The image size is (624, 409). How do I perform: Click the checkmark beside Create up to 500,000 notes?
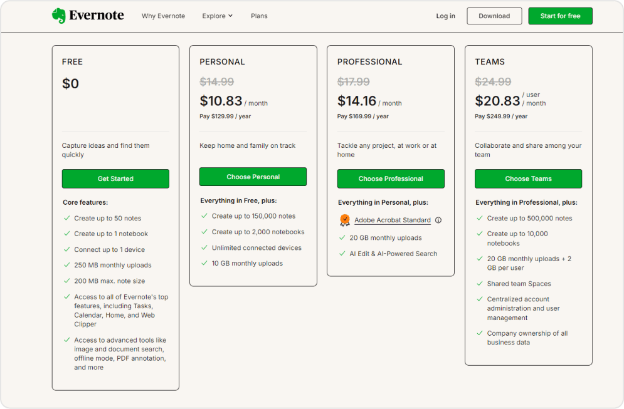pyautogui.click(x=479, y=218)
